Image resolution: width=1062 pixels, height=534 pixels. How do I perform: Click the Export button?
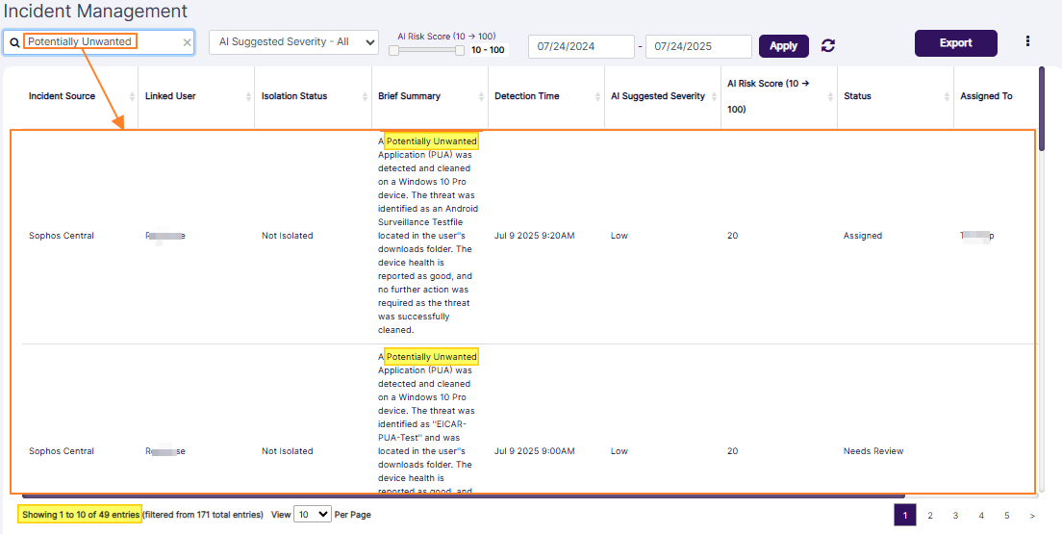pyautogui.click(x=955, y=43)
